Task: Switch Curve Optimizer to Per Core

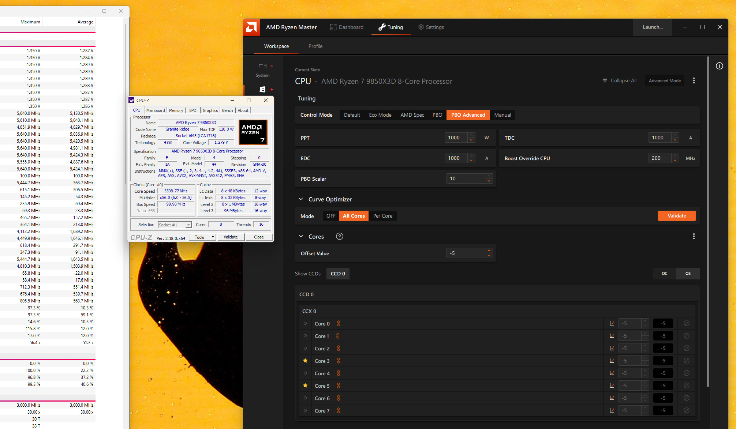Action: [x=382, y=216]
